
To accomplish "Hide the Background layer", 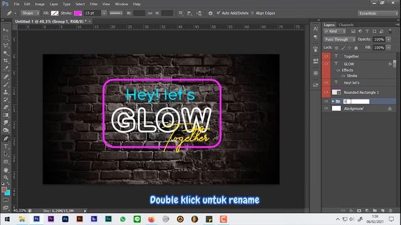I will click(x=326, y=108).
